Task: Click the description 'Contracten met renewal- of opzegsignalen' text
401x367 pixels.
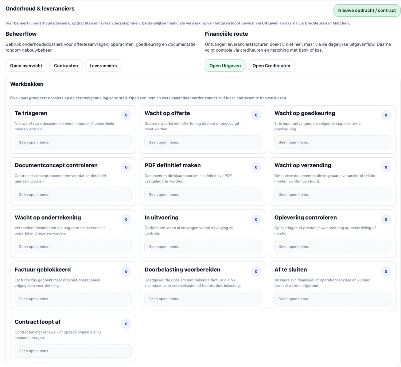Action: 58,335
